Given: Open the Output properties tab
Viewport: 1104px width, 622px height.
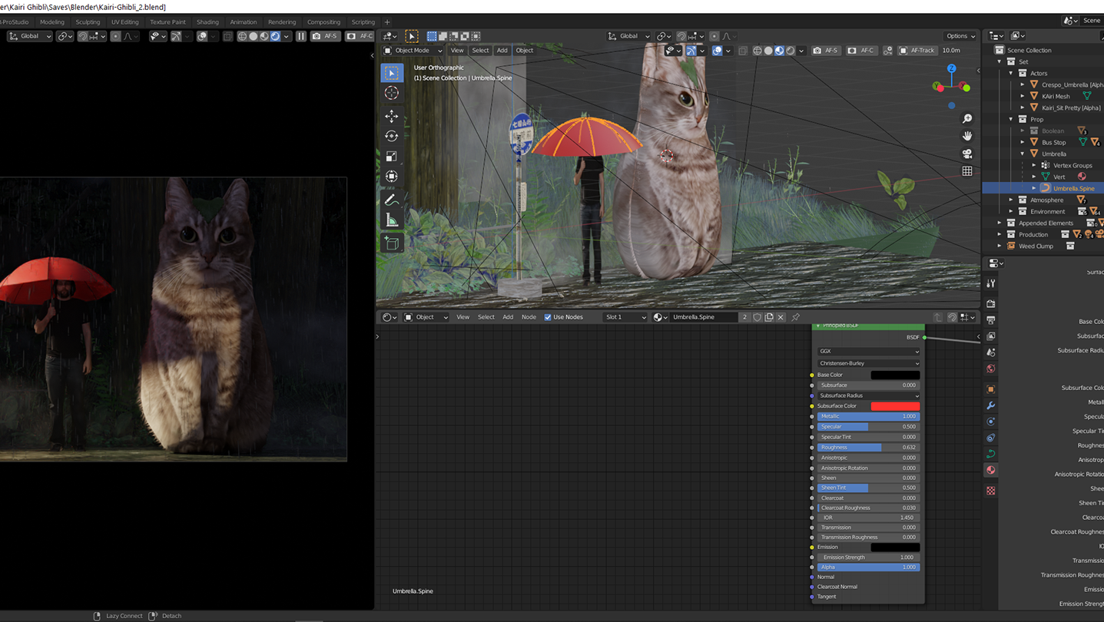Looking at the screenshot, I should pos(991,319).
